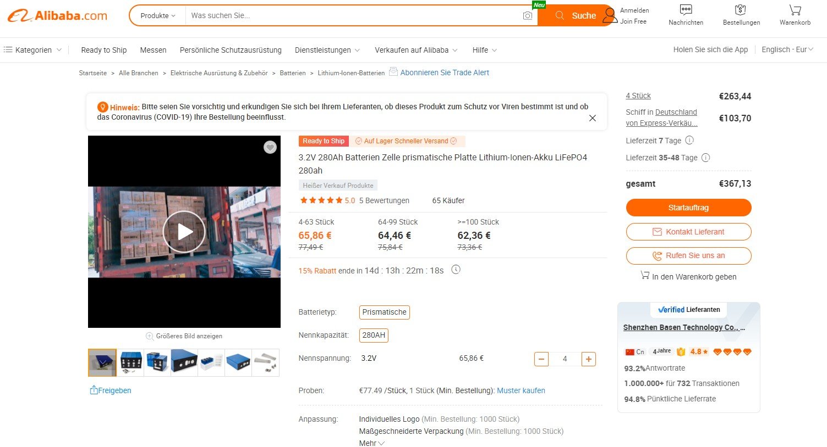The image size is (827, 447).
Task: Open Persönliche Schutzausrüstung menu item
Action: pyautogui.click(x=231, y=50)
